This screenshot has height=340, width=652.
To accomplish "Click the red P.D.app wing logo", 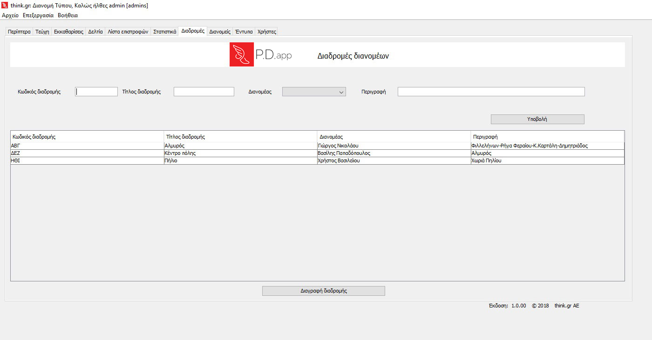I will coord(241,54).
